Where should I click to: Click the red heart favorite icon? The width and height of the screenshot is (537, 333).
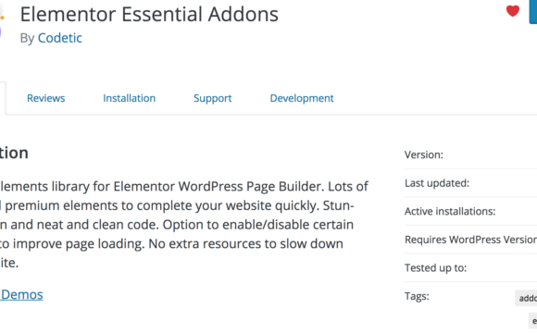coord(513,11)
